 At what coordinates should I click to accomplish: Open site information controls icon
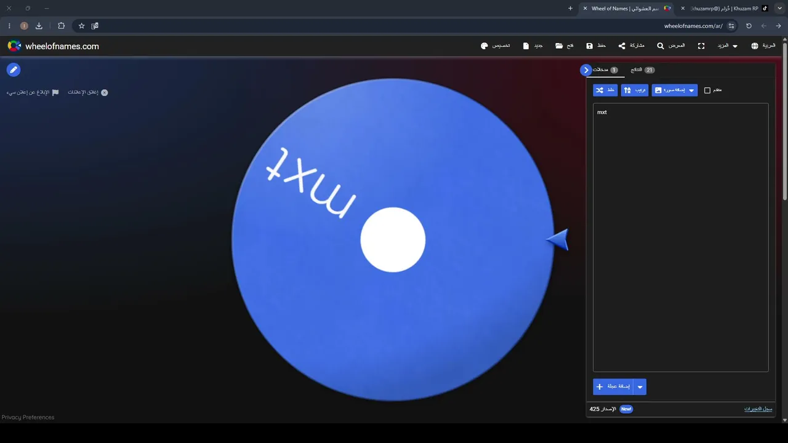click(x=731, y=26)
